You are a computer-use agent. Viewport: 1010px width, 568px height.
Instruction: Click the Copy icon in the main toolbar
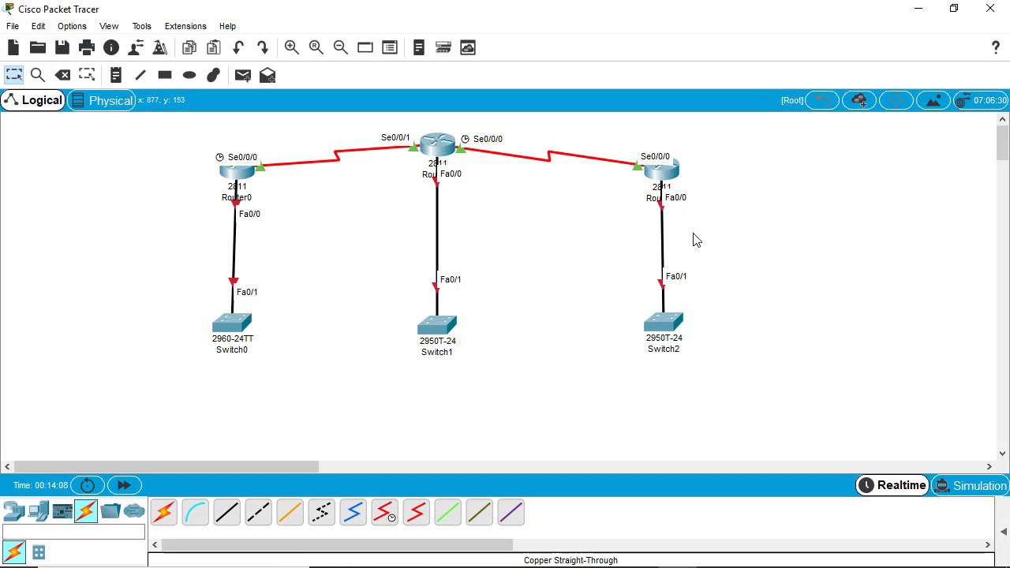pos(189,48)
